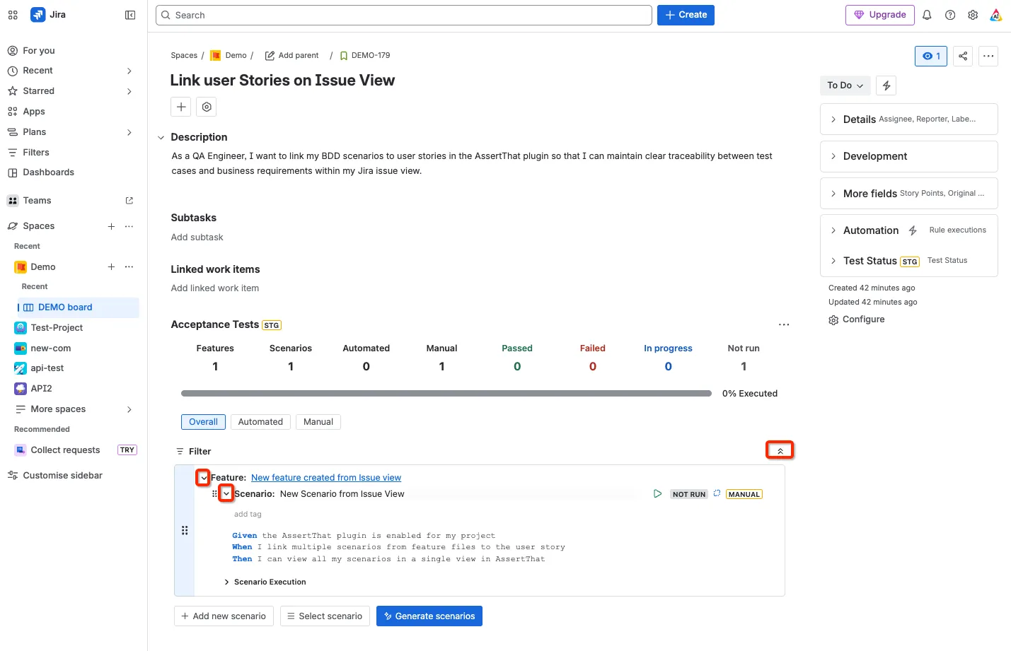1011x651 pixels.
Task: Open the help question mark icon
Action: 950,15
